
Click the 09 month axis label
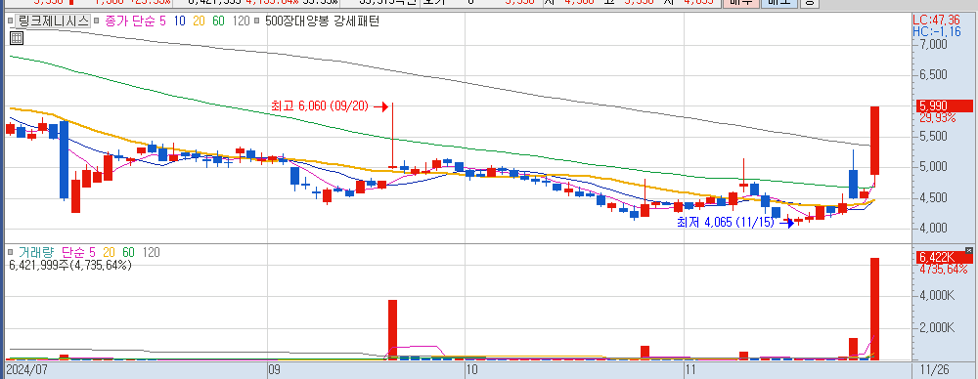pos(274,369)
